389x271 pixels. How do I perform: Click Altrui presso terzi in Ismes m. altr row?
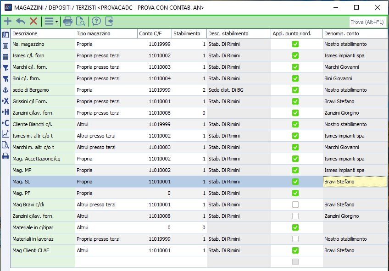point(106,136)
